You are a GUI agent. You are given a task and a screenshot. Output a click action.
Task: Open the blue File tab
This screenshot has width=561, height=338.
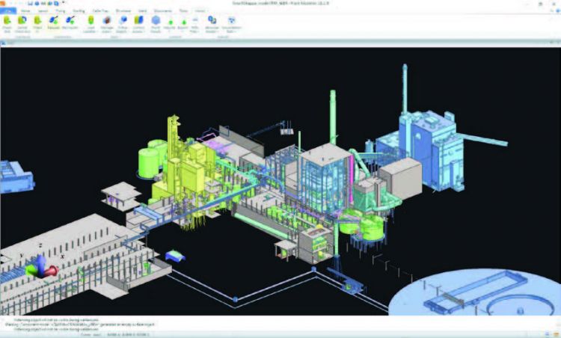[x=7, y=10]
